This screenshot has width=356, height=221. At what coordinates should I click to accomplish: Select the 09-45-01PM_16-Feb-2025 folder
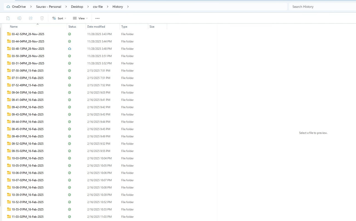27,129
